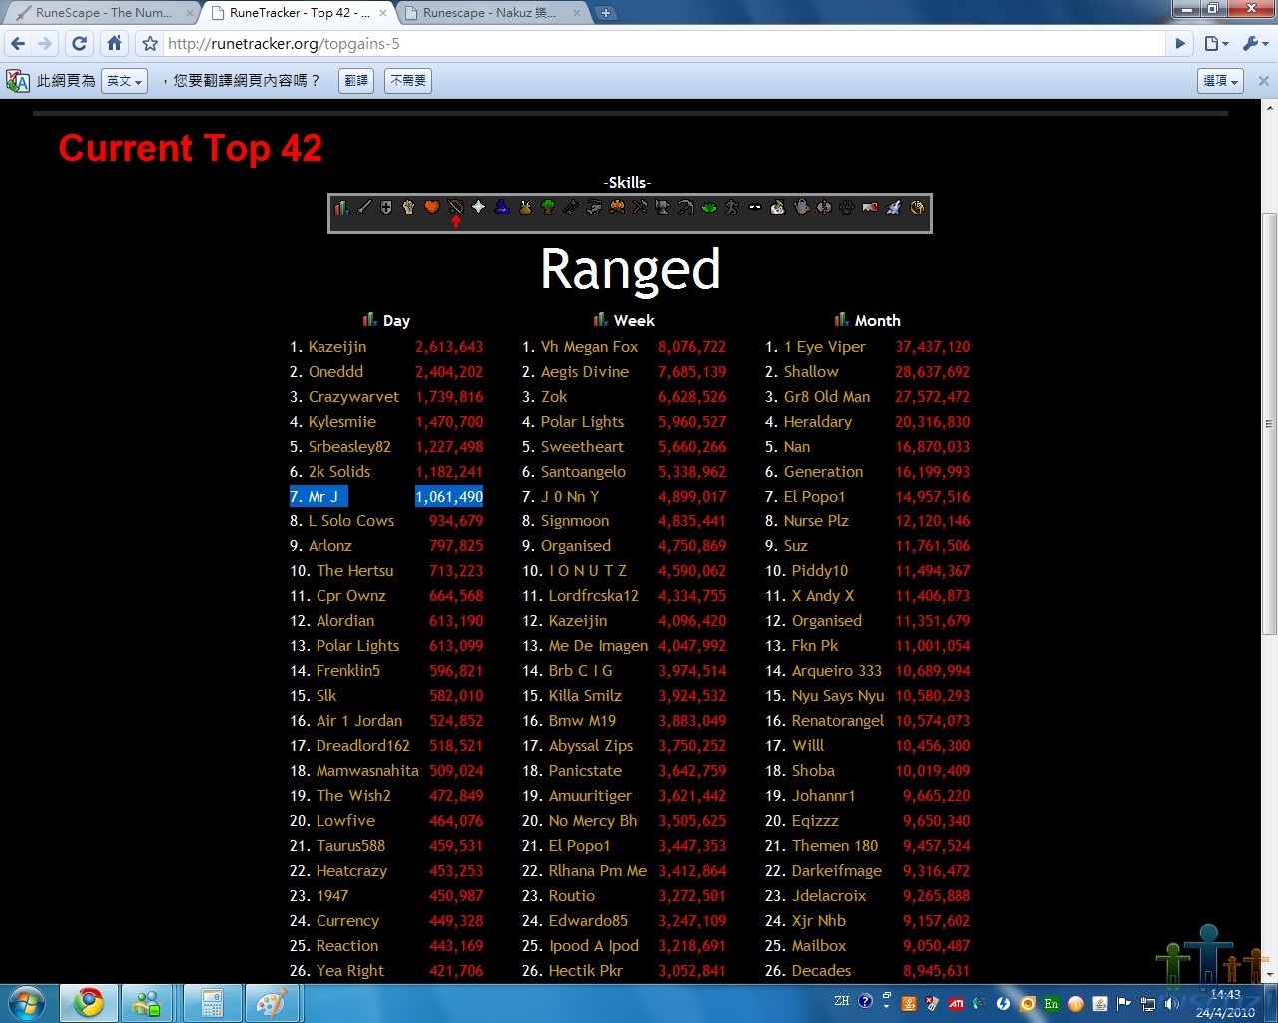This screenshot has height=1023, width=1278.
Task: Focus the runetracker.org address bar
Action: click(663, 44)
